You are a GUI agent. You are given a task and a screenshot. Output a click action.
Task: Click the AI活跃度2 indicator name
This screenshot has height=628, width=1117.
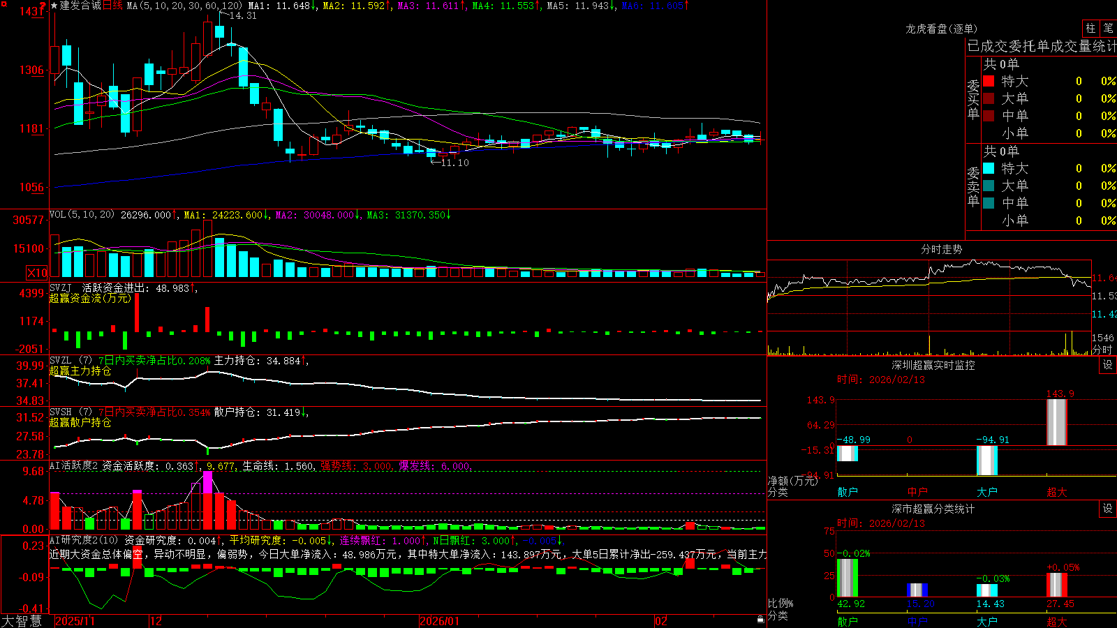click(74, 465)
